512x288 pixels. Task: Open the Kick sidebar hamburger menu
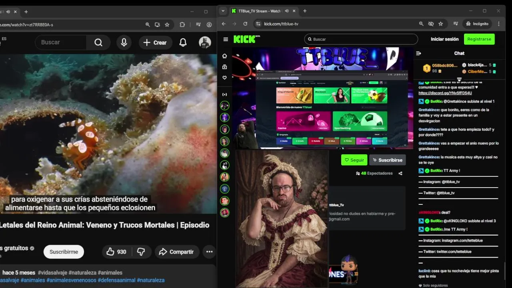tap(226, 39)
